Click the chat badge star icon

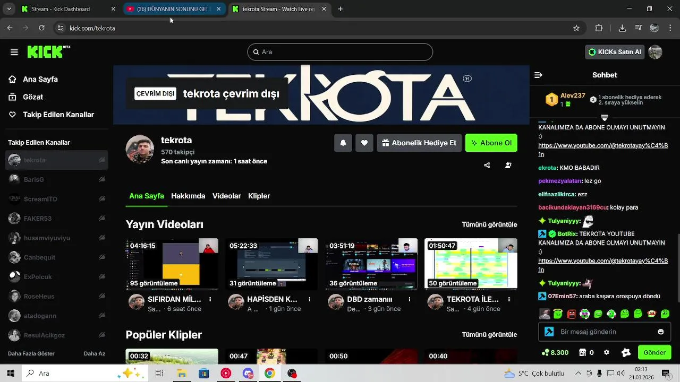click(x=626, y=352)
